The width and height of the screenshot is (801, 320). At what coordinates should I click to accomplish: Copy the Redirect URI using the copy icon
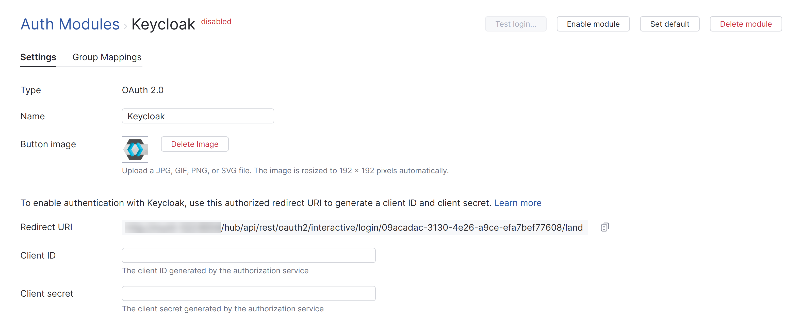point(604,227)
